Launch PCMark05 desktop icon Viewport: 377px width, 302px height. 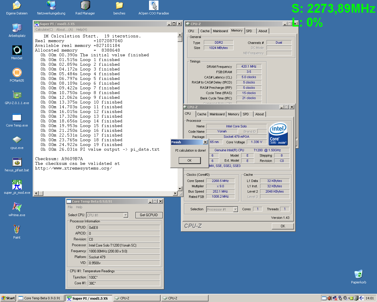17,75
